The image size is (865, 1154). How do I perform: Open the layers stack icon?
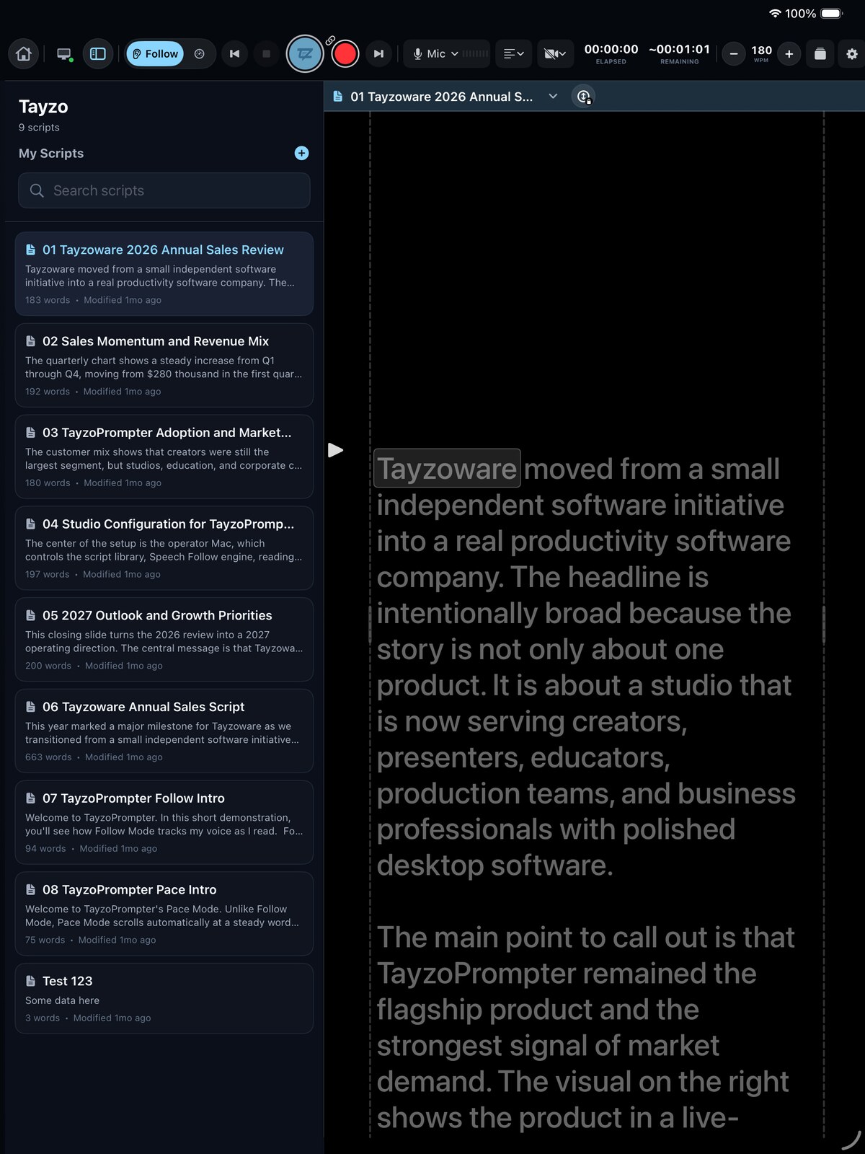click(820, 54)
